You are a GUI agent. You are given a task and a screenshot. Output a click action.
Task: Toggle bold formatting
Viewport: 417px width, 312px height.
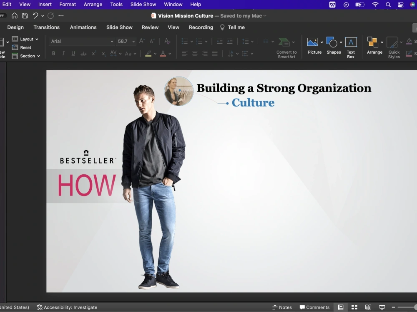pos(53,53)
